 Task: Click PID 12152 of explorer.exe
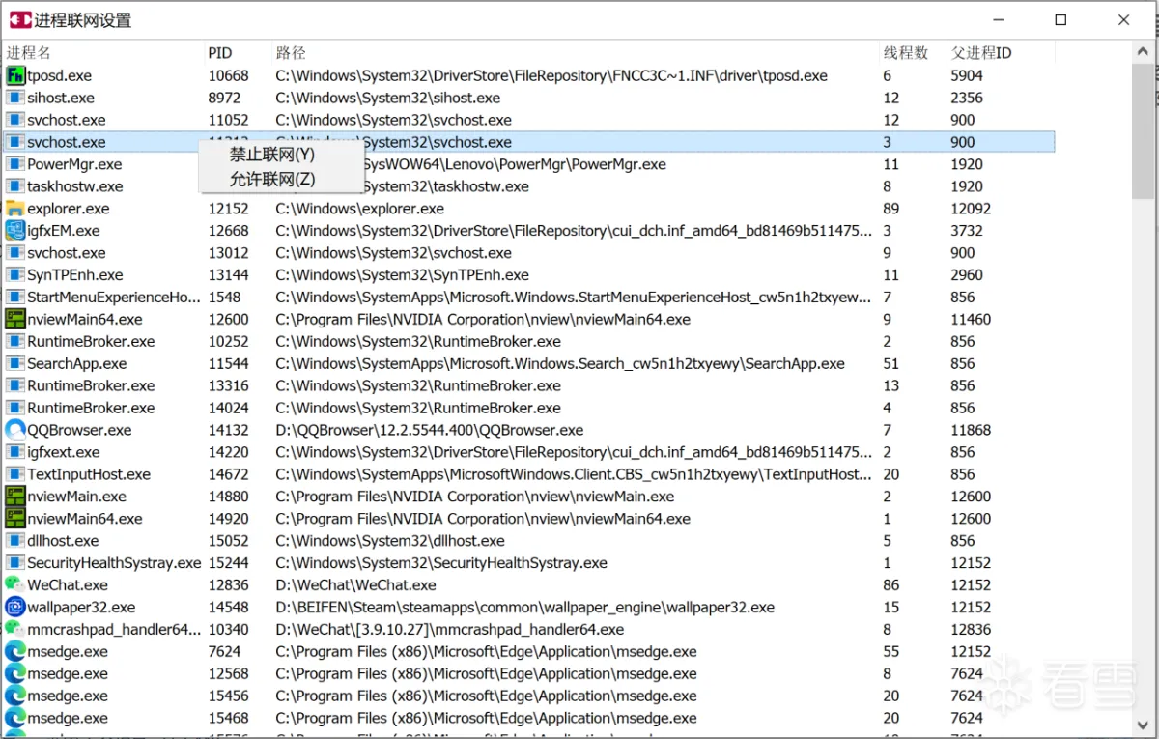(x=228, y=209)
